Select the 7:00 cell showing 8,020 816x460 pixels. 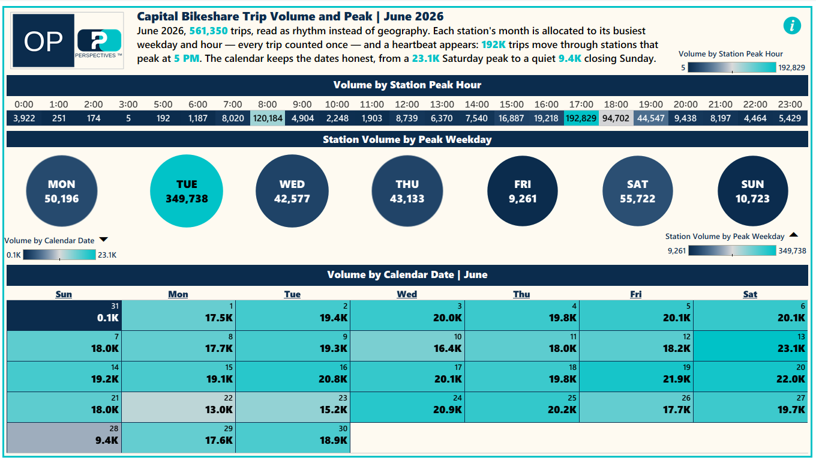point(233,118)
